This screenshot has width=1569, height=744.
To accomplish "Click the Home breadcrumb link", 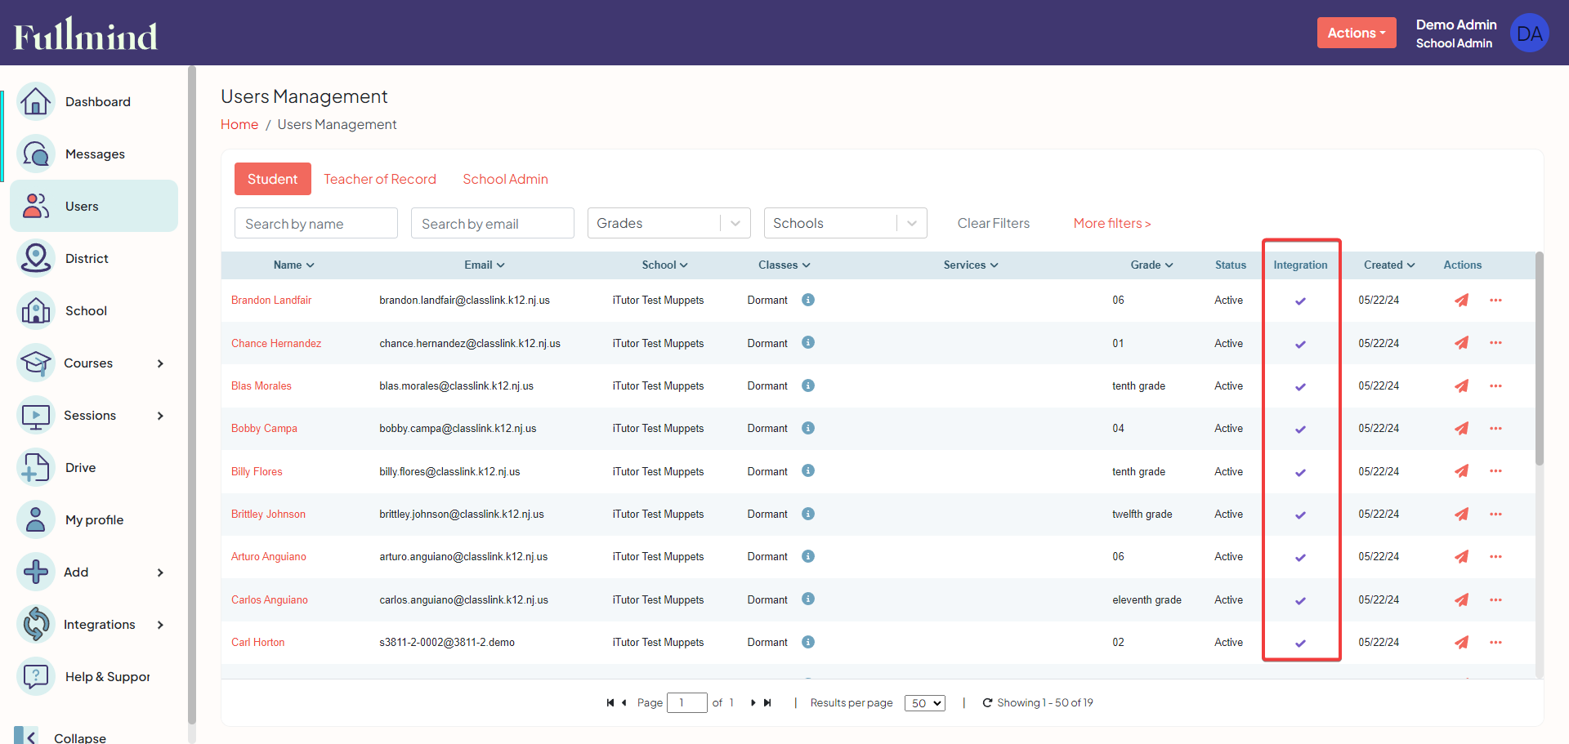I will (239, 124).
